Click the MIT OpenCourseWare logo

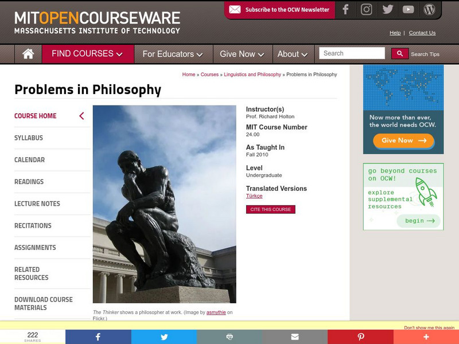click(x=97, y=22)
